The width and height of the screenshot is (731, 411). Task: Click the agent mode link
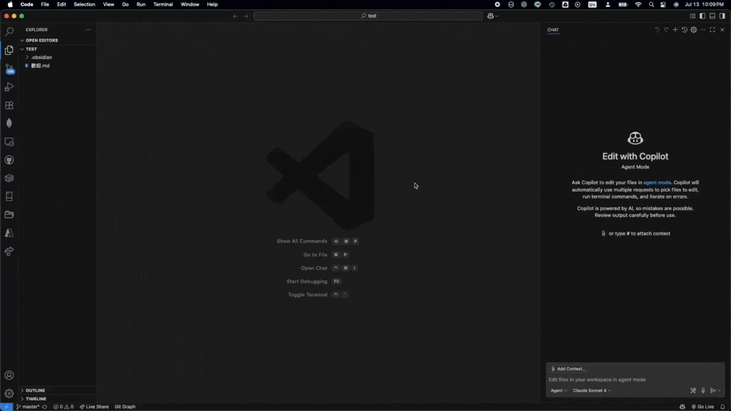click(657, 183)
